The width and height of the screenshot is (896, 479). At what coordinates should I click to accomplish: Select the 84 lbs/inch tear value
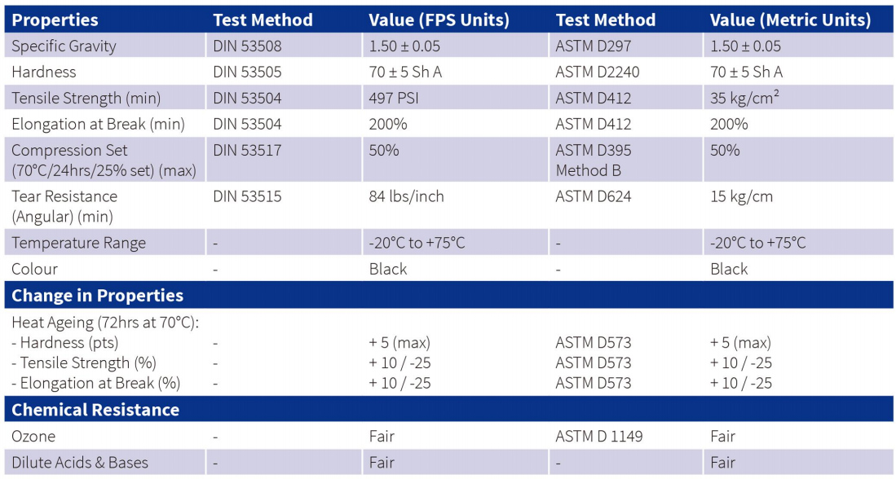[x=406, y=196]
